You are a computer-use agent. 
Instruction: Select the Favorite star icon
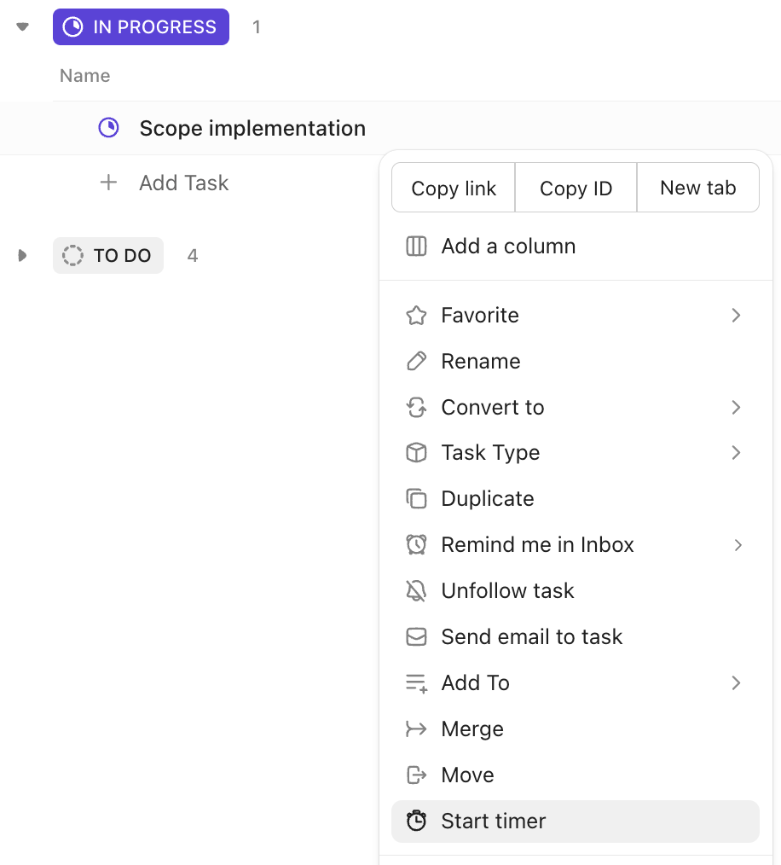[x=416, y=315]
